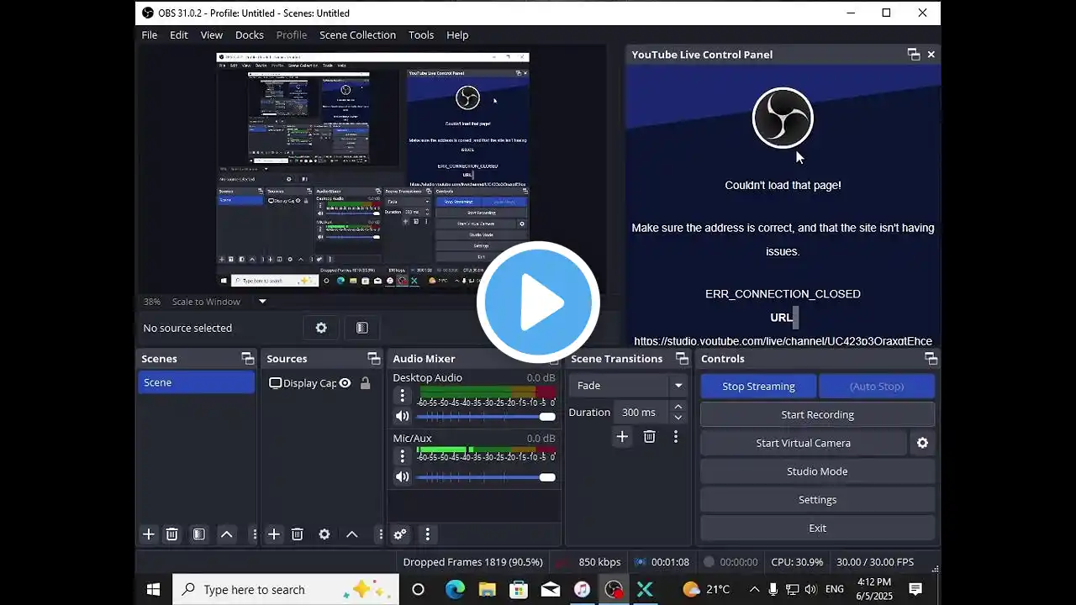1076x605 pixels.
Task: Enable Studio Mode
Action: pos(817,471)
